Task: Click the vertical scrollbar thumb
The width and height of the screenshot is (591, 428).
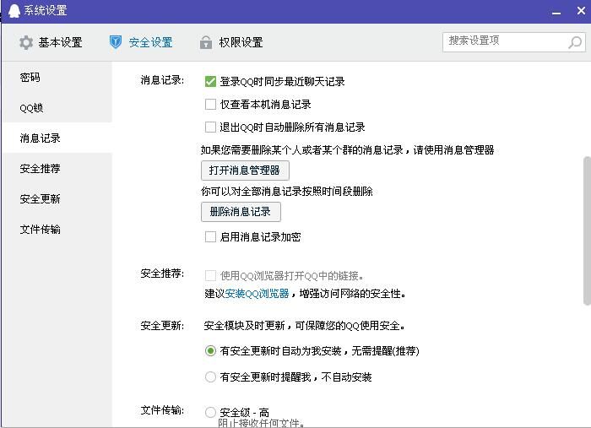Action: [x=587, y=230]
